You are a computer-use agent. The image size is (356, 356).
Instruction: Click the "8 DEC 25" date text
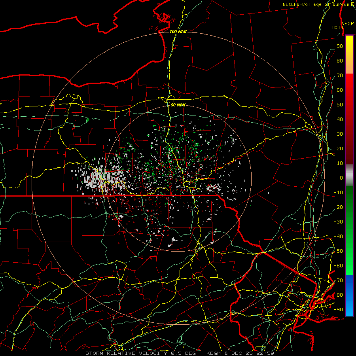click(239, 353)
